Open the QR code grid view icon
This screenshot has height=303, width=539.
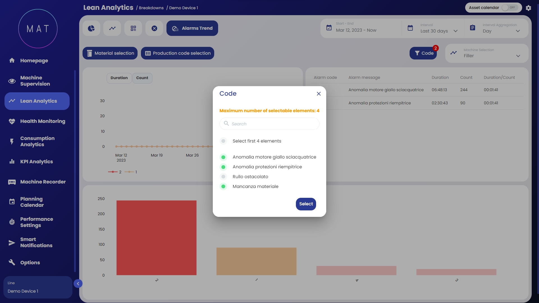(x=133, y=28)
